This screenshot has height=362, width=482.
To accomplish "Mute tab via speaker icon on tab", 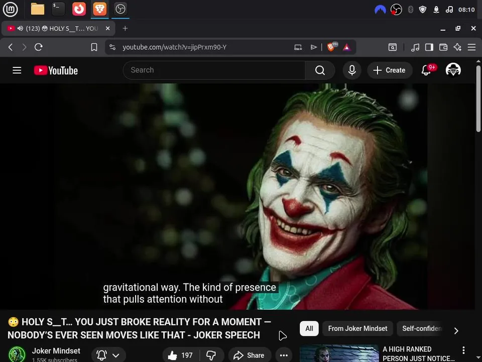I will tap(20, 28).
